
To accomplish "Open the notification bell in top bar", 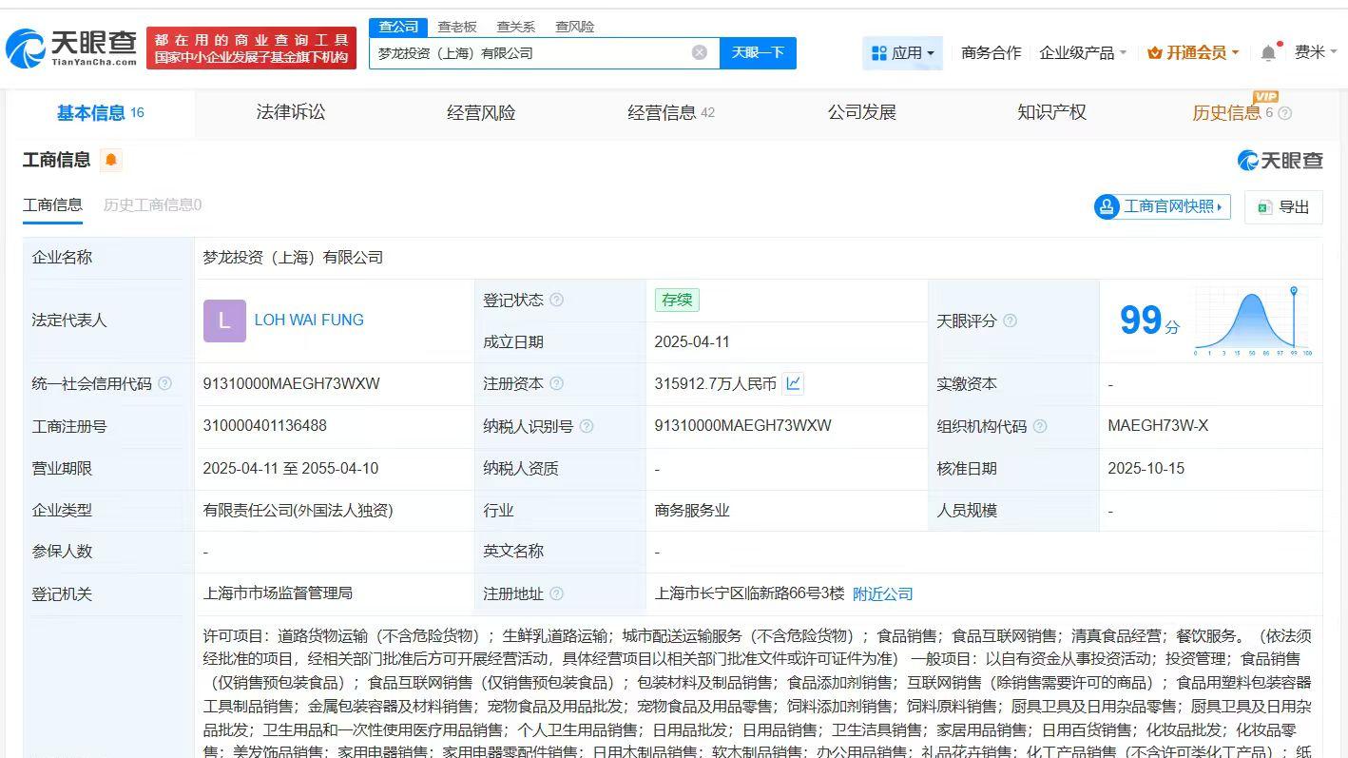I will coord(1268,53).
